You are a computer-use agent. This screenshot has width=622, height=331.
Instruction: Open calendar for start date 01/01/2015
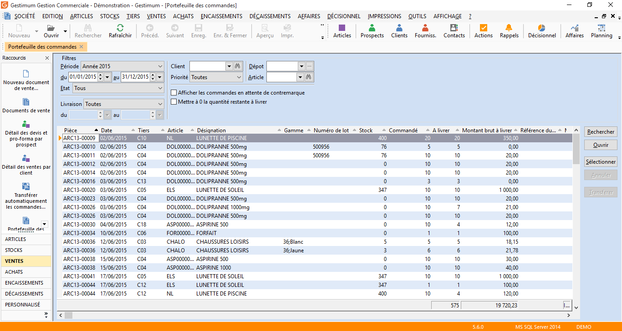click(107, 77)
